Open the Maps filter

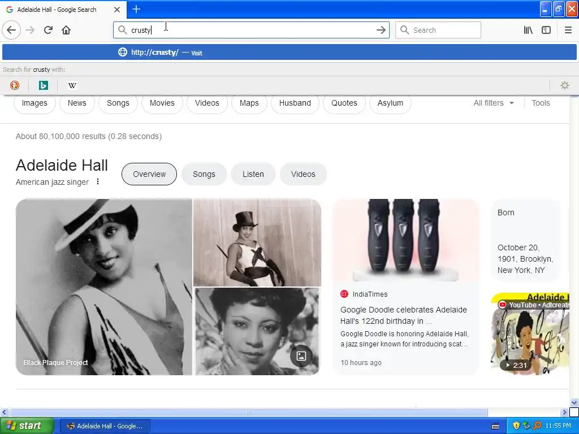(249, 103)
